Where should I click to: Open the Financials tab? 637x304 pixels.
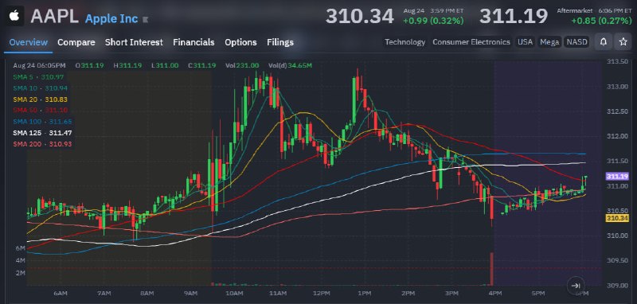point(193,42)
